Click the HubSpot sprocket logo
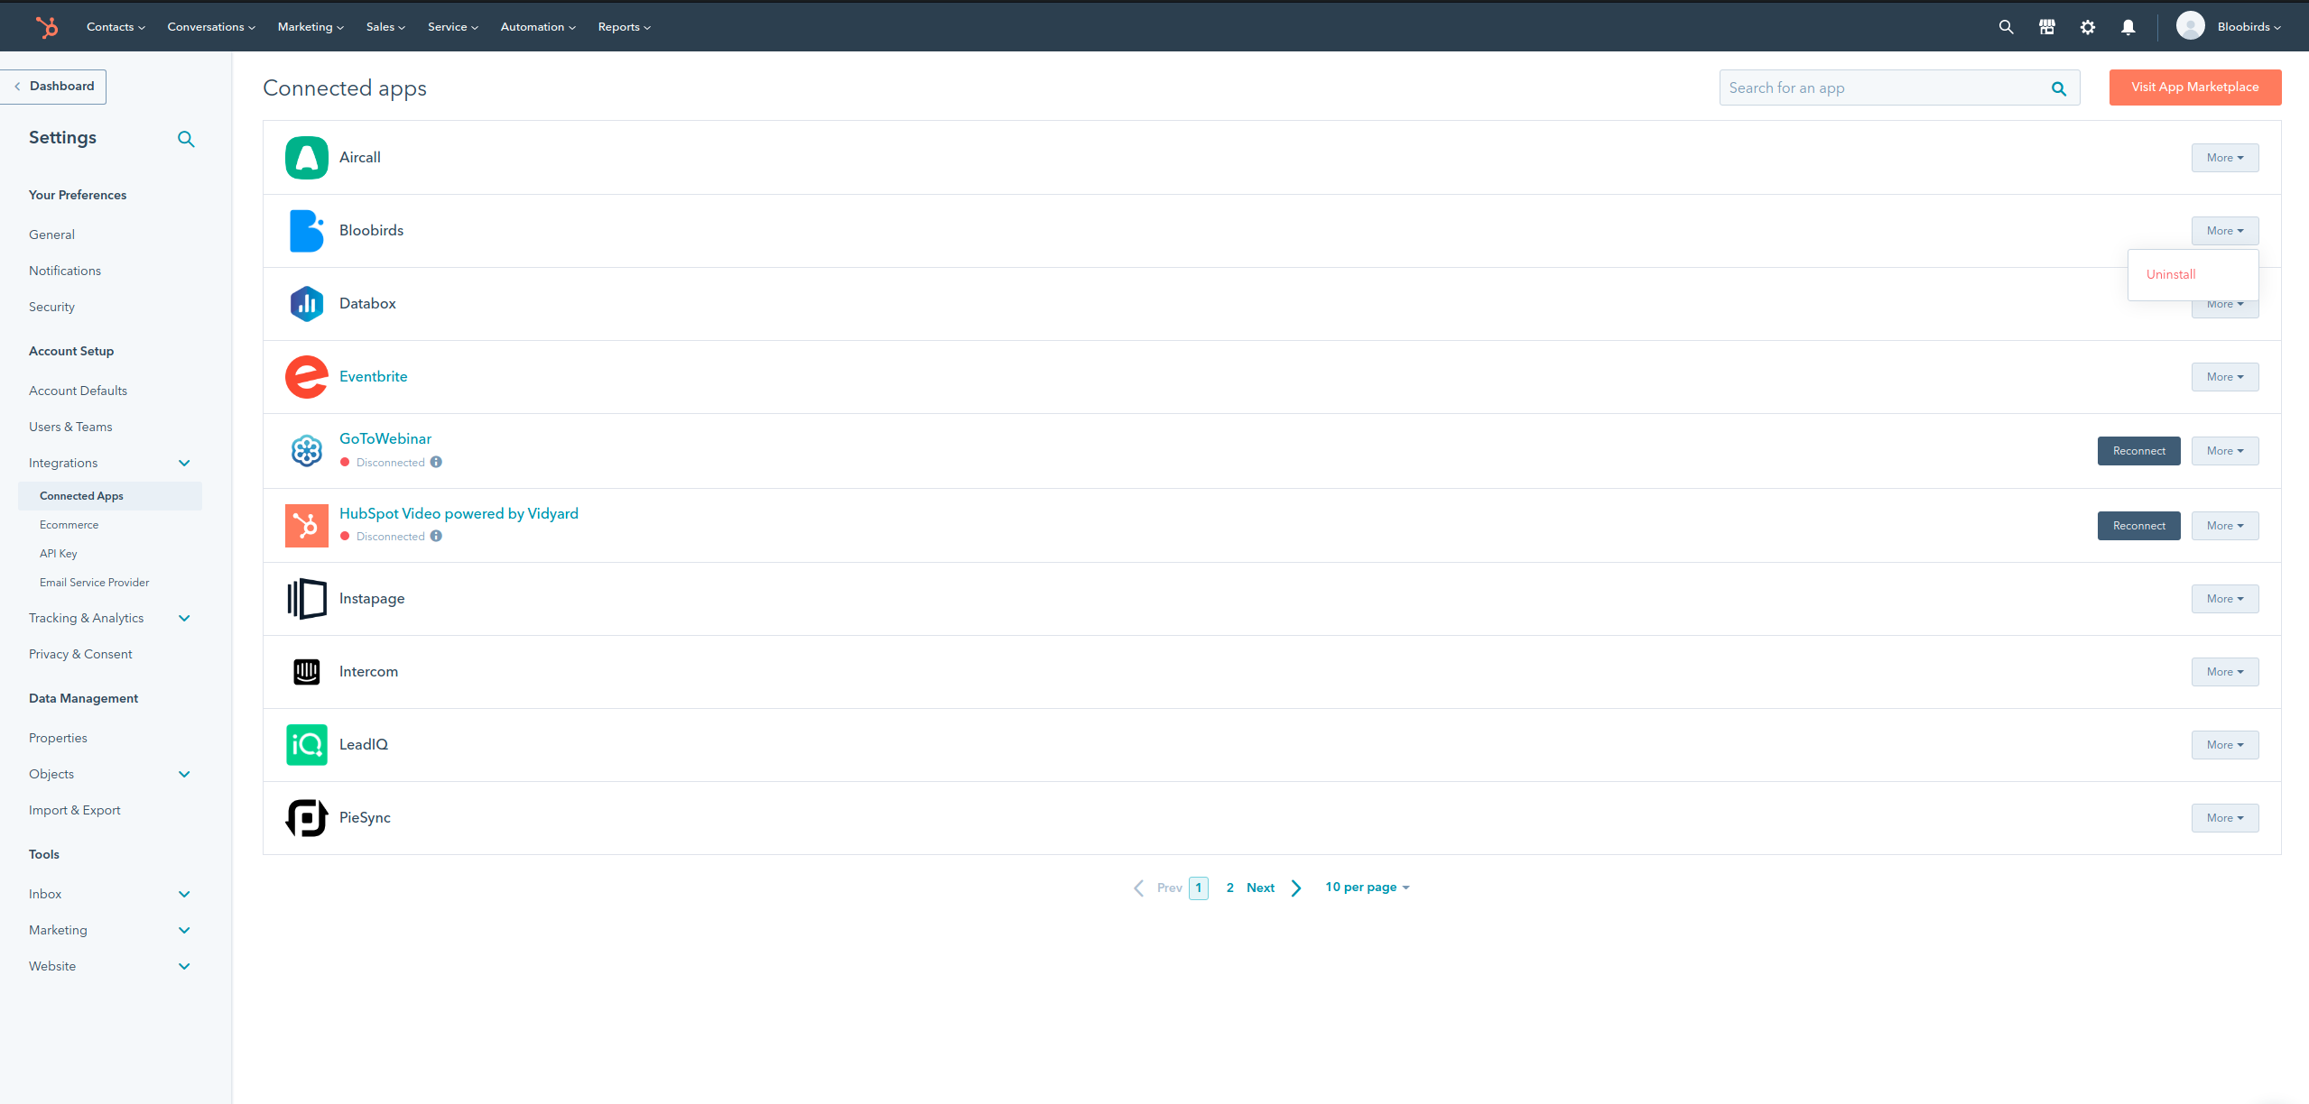 pyautogui.click(x=47, y=27)
